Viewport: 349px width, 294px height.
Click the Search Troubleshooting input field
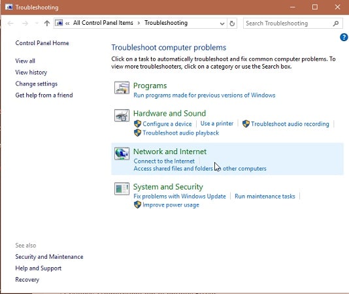tap(292, 23)
